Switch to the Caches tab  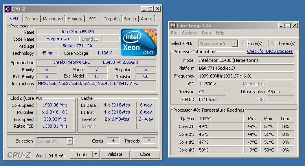tap(31, 19)
